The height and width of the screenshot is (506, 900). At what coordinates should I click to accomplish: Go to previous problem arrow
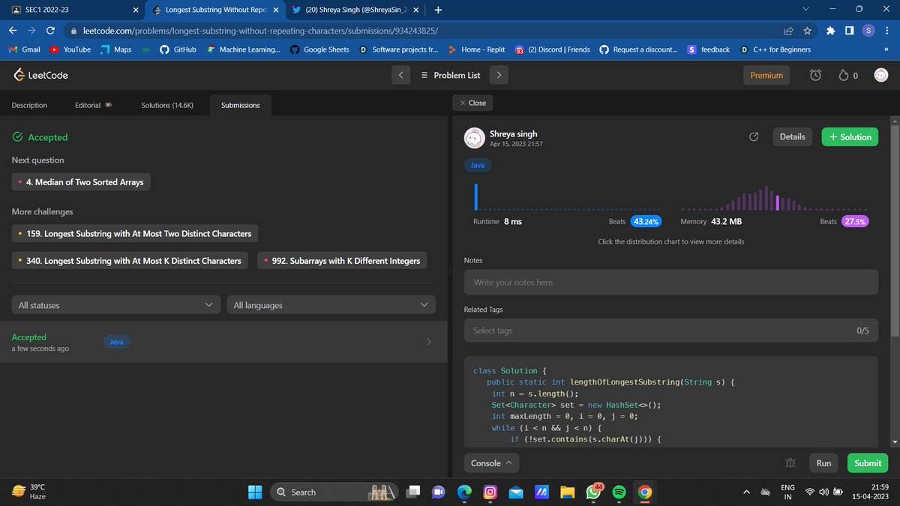pos(400,75)
